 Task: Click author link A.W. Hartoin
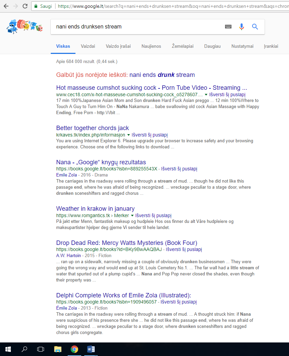coord(68,256)
